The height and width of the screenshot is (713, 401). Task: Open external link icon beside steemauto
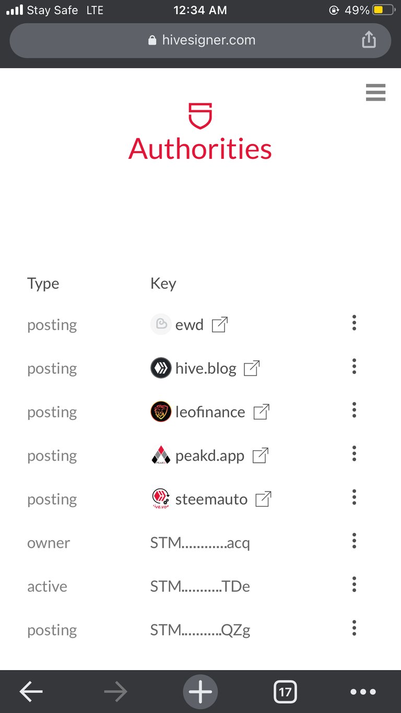click(x=264, y=499)
